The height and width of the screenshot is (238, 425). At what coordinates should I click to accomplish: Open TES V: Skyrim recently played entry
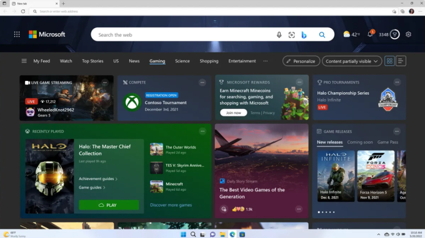177,168
